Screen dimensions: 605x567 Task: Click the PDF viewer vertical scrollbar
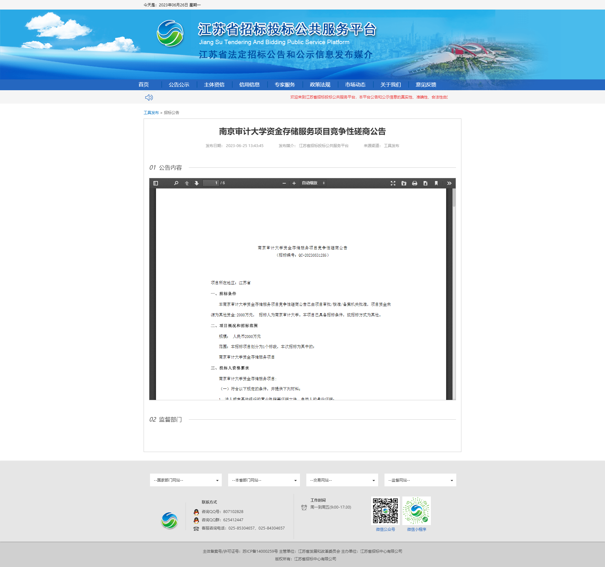(454, 286)
